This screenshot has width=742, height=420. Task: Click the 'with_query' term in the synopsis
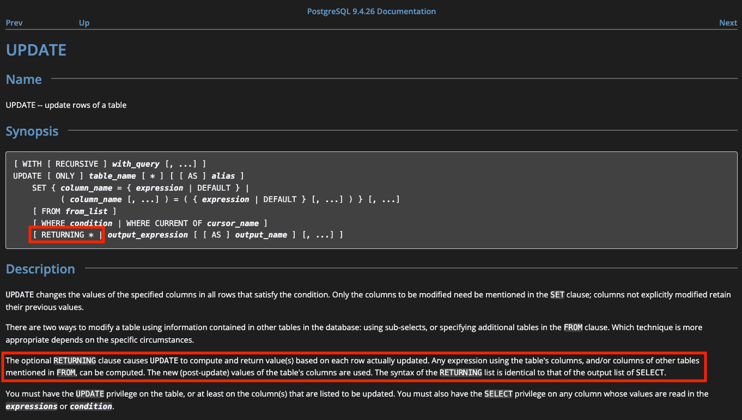tap(136, 164)
